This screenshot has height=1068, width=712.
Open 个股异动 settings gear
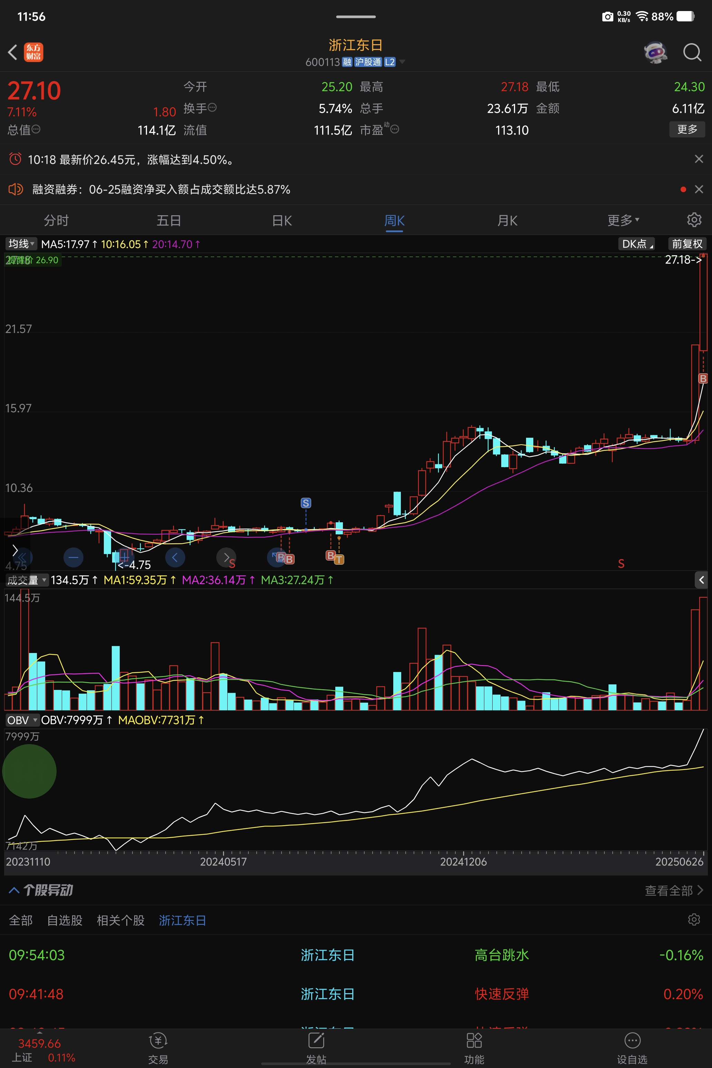coord(694,920)
